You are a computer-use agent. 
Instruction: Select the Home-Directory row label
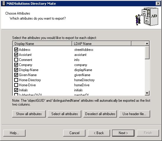point(30,80)
